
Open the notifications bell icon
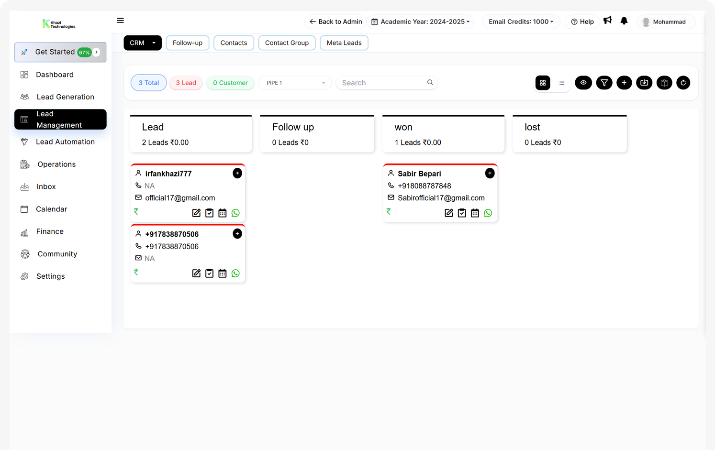624,21
